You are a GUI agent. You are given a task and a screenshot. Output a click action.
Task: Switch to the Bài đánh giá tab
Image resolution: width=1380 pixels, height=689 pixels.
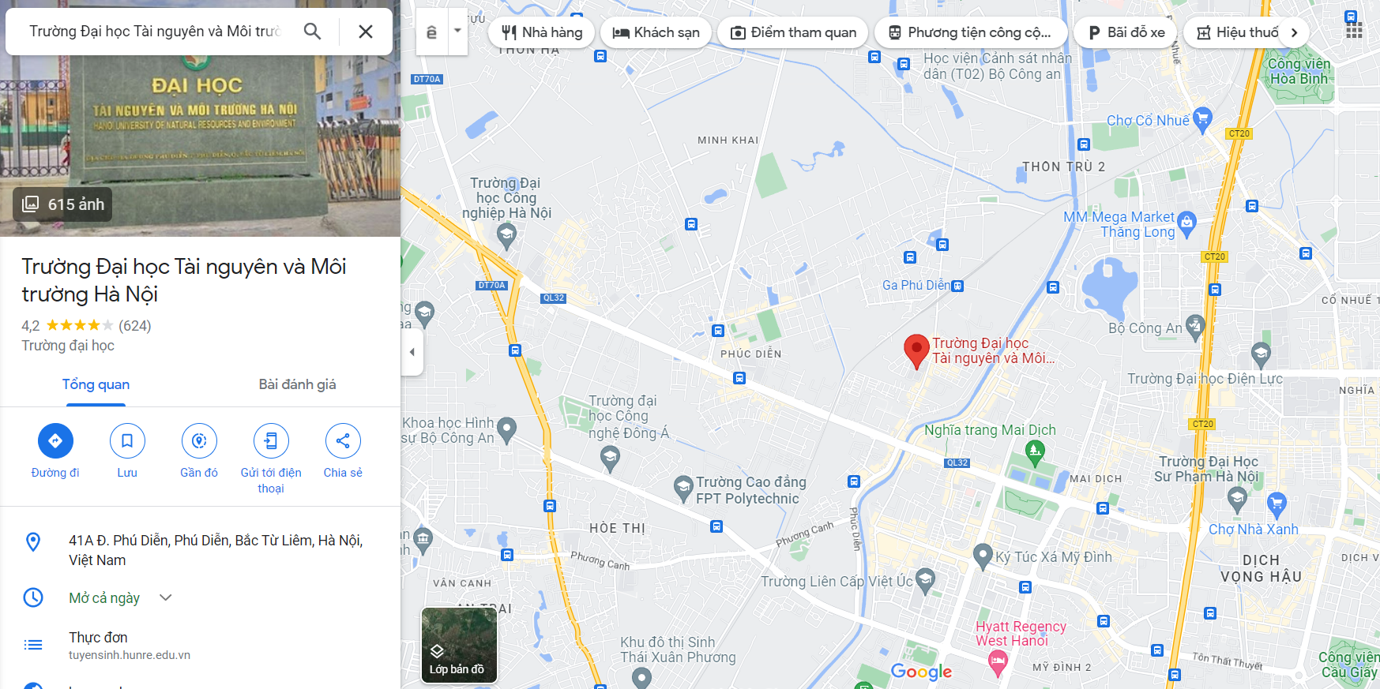point(298,384)
